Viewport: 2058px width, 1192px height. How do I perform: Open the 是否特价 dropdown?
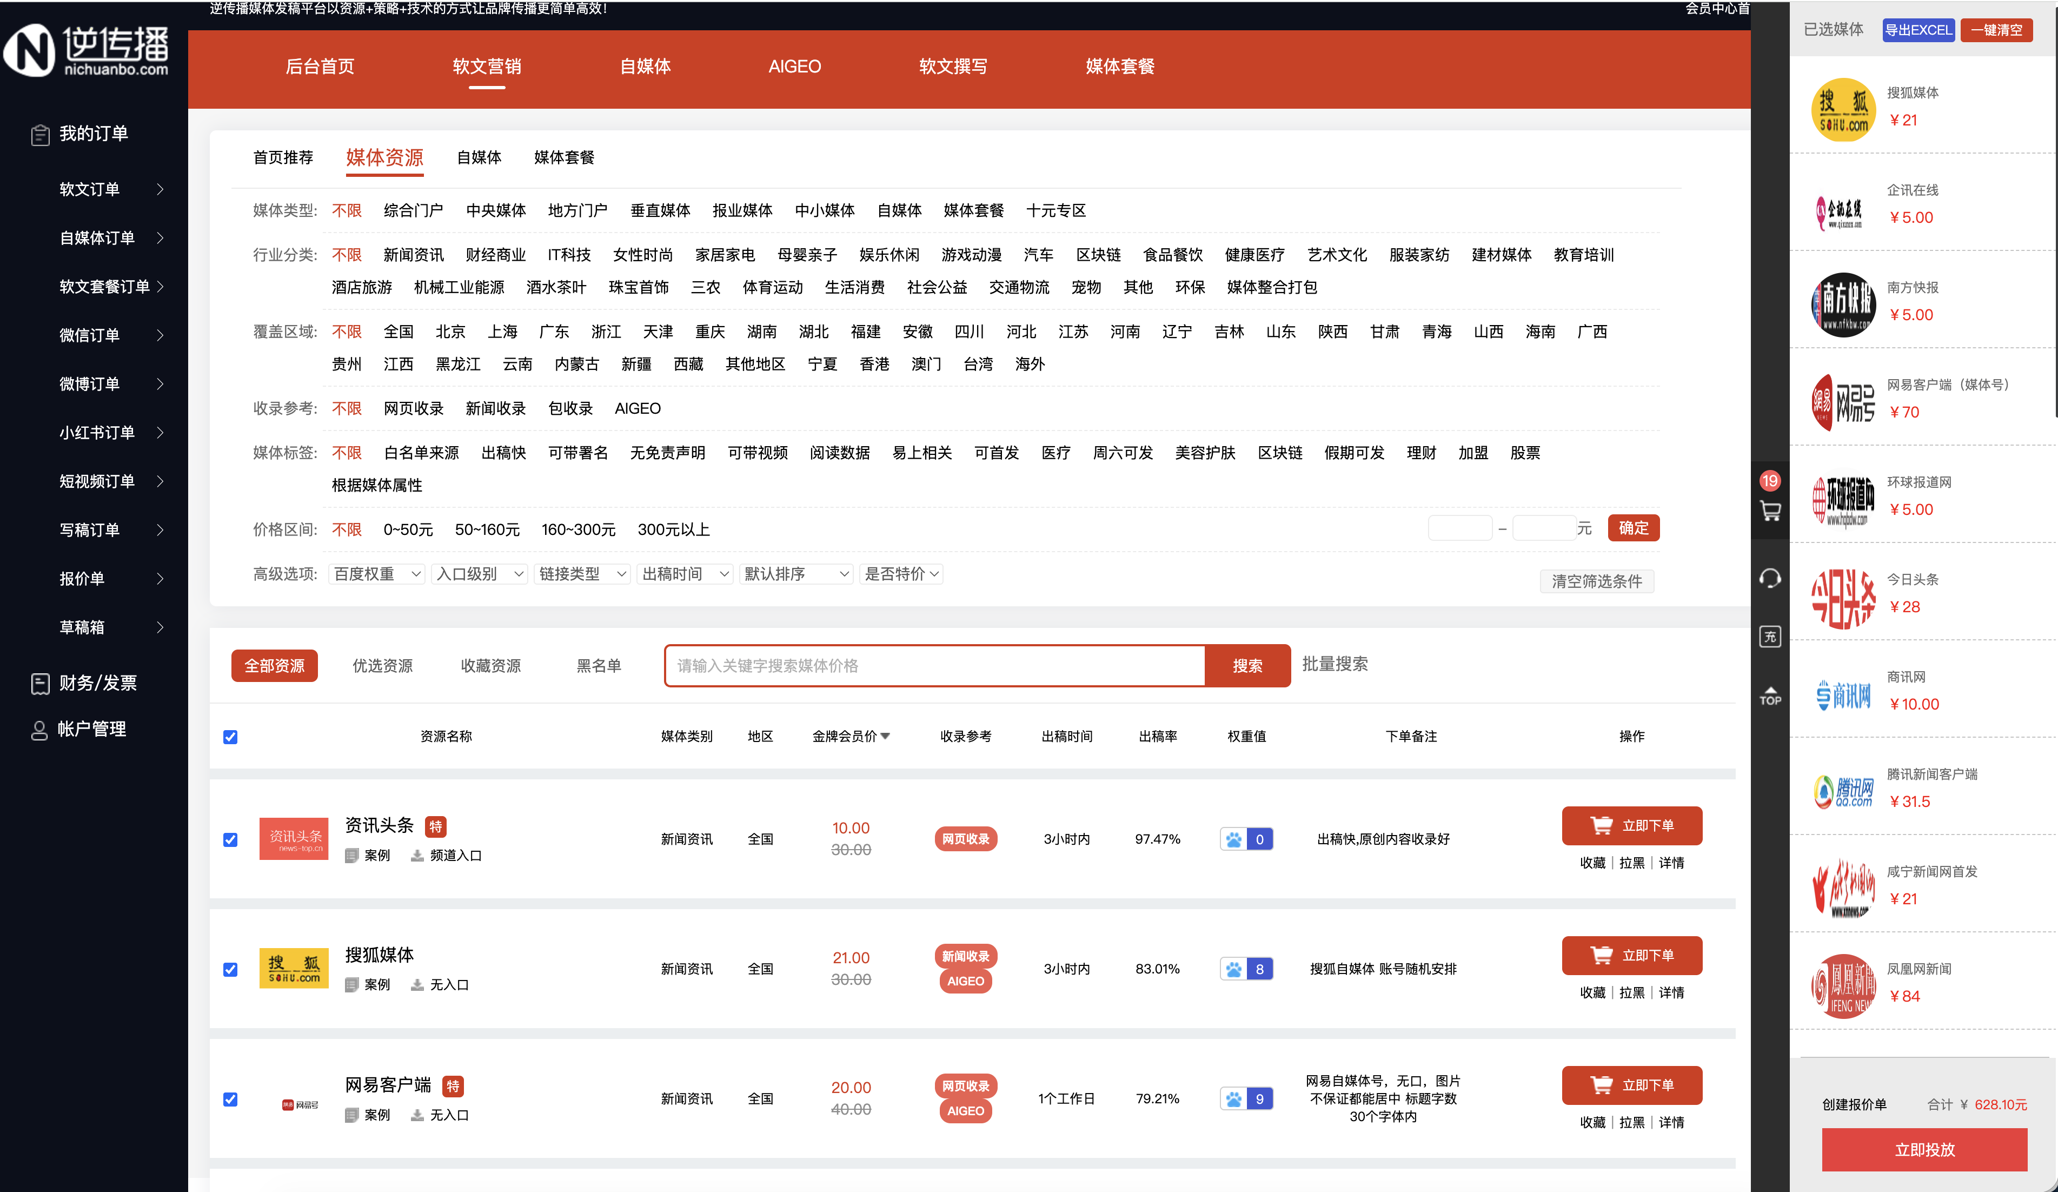tap(901, 574)
